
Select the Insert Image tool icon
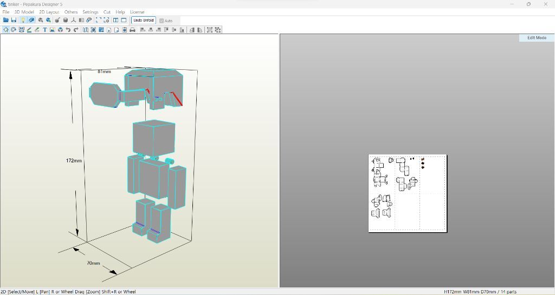pyautogui.click(x=52, y=30)
